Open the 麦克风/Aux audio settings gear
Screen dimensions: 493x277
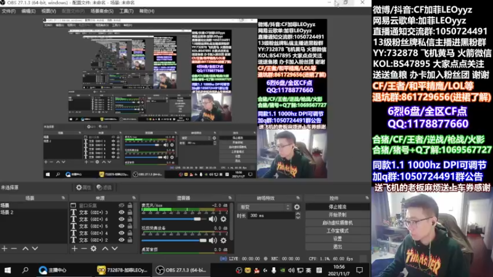(x=223, y=219)
